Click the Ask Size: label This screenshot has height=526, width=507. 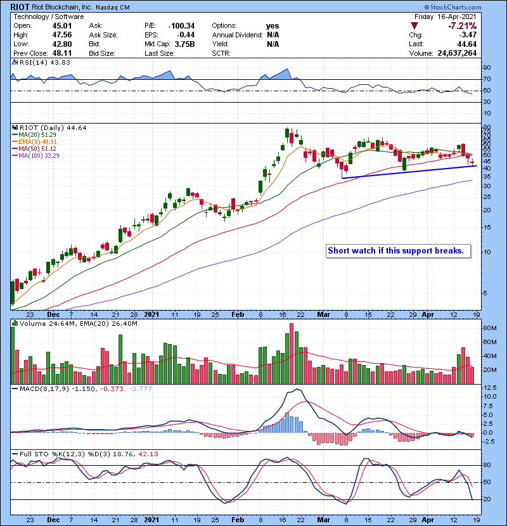103,35
